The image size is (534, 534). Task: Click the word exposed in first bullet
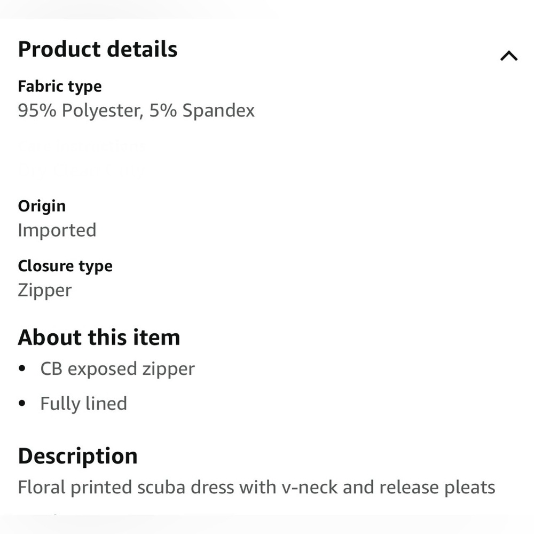point(103,369)
